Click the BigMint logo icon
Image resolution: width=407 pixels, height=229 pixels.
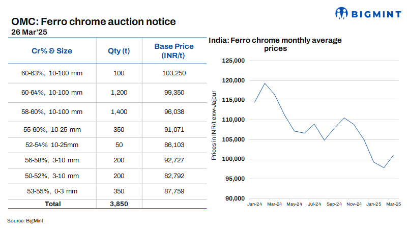coord(343,14)
